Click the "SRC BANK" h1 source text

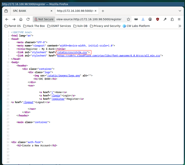[x=44, y=79]
